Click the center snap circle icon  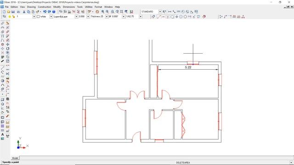(181, 16)
